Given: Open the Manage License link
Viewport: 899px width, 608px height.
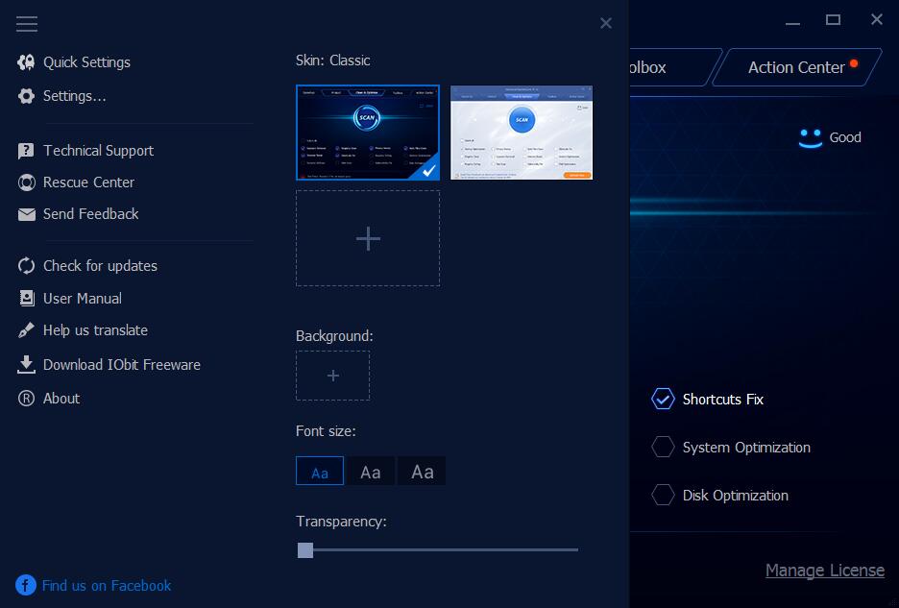Looking at the screenshot, I should [825, 571].
